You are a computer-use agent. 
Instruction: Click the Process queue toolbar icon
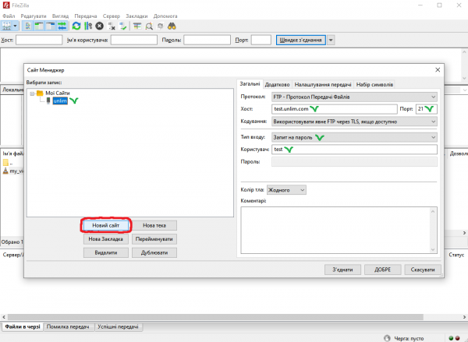point(87,26)
